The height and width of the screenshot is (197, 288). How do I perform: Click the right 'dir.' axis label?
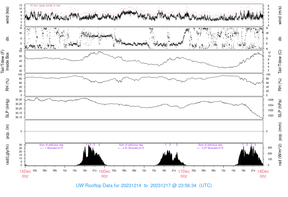click(x=280, y=38)
